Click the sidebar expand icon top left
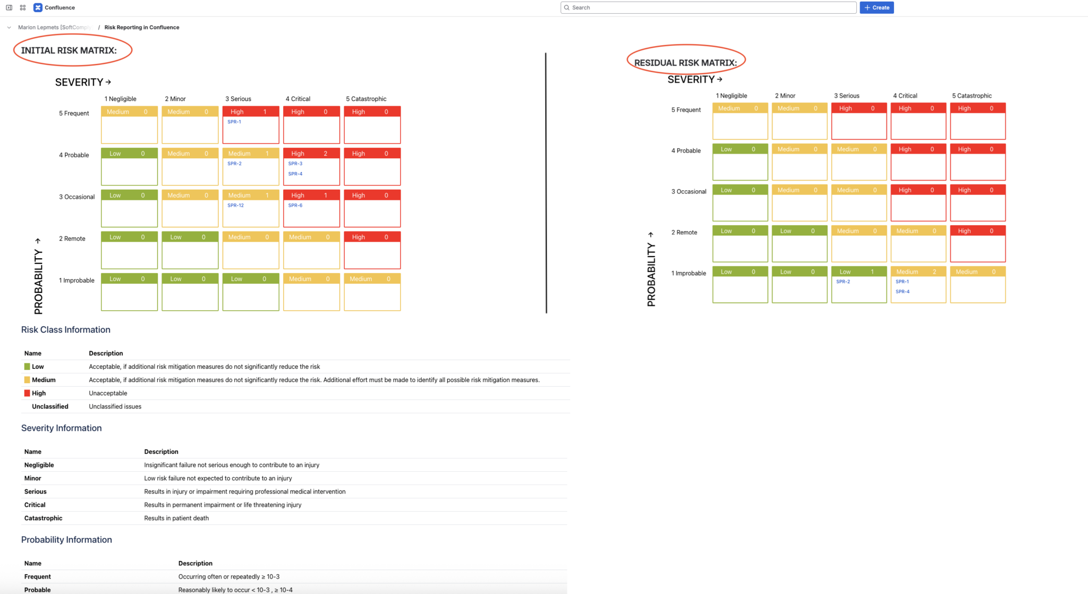This screenshot has height=594, width=1088. [7, 7]
